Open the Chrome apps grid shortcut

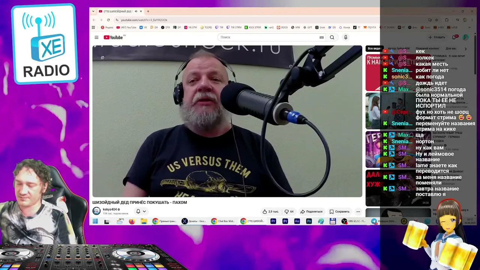click(x=93, y=27)
